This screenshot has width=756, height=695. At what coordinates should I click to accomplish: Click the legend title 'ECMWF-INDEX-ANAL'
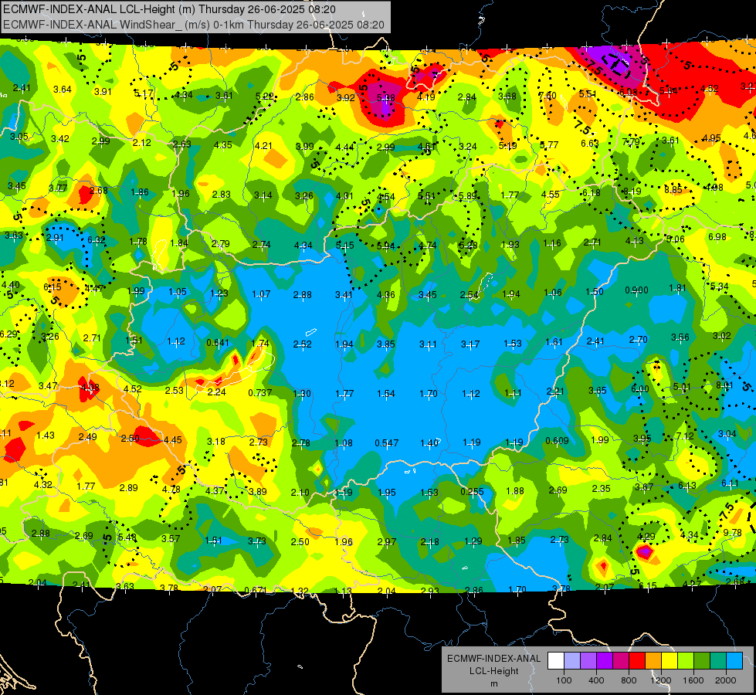(493, 659)
